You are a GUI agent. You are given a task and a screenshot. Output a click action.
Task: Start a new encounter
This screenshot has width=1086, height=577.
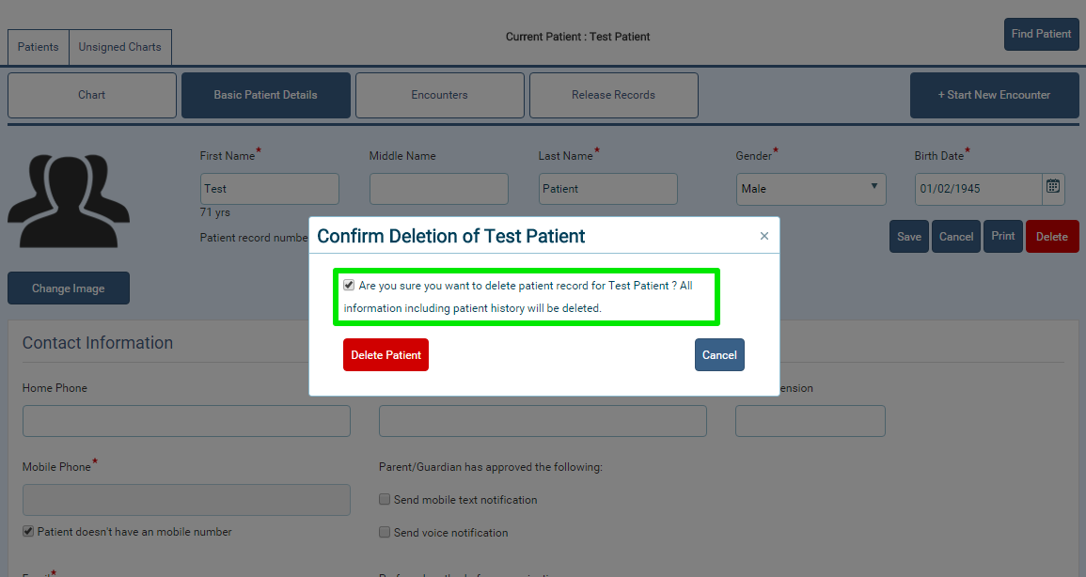(994, 95)
